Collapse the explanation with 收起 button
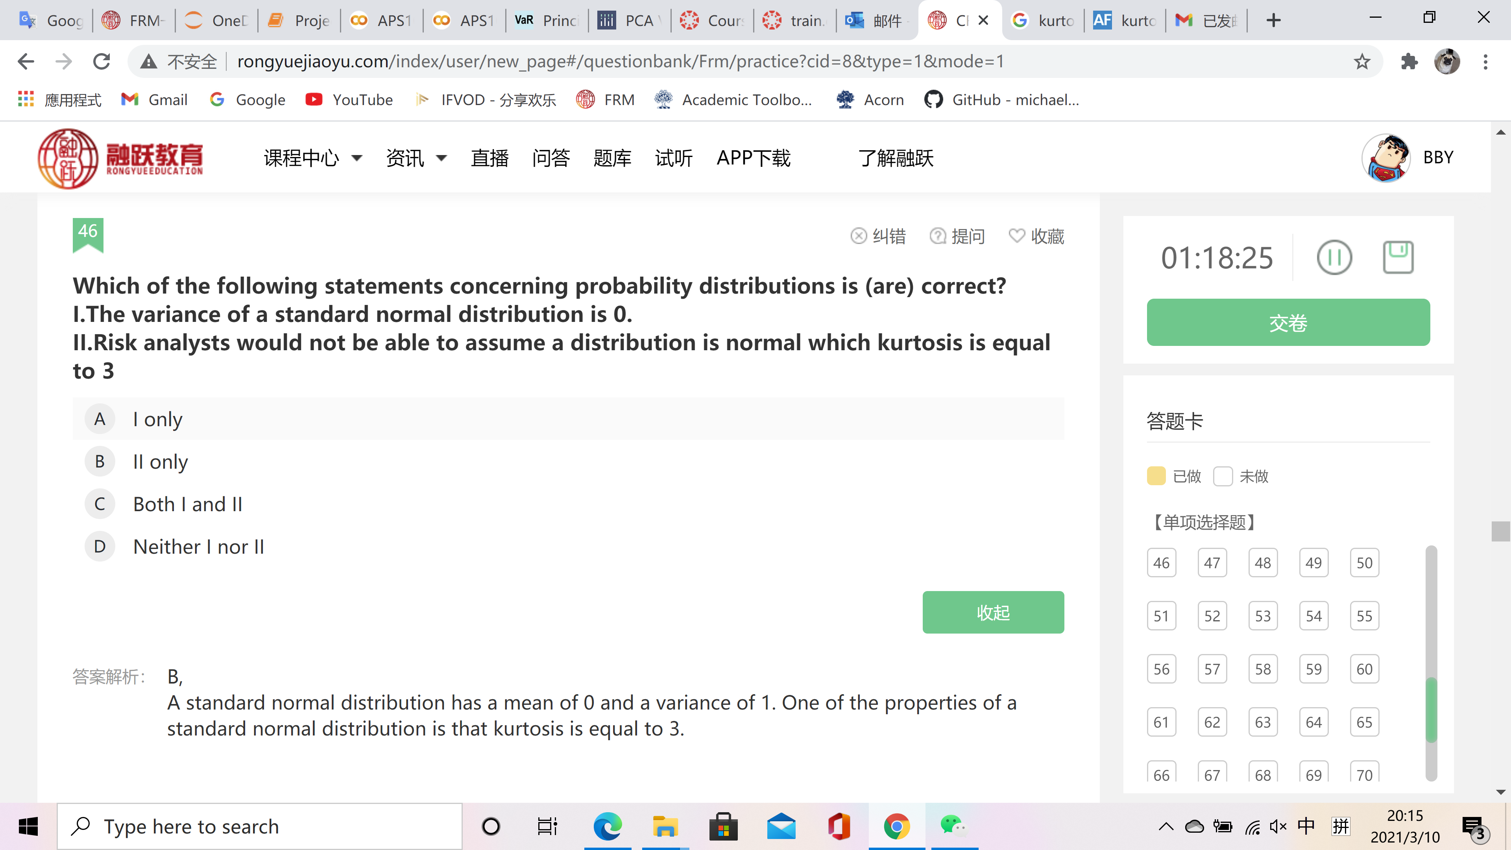 [x=992, y=612]
